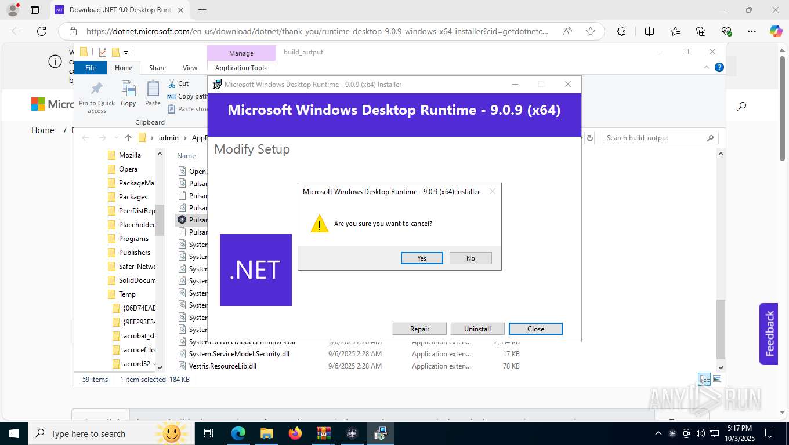This screenshot has height=445, width=789.
Task: Open Explorer Help question mark icon
Action: tap(719, 67)
